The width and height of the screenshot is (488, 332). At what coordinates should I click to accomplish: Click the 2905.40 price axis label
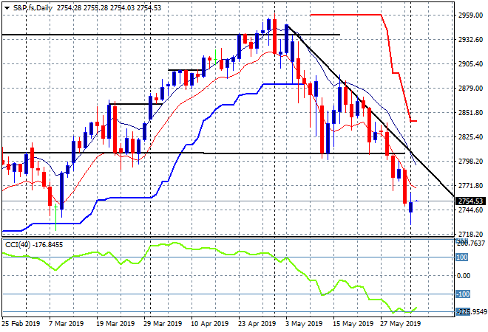pos(470,63)
